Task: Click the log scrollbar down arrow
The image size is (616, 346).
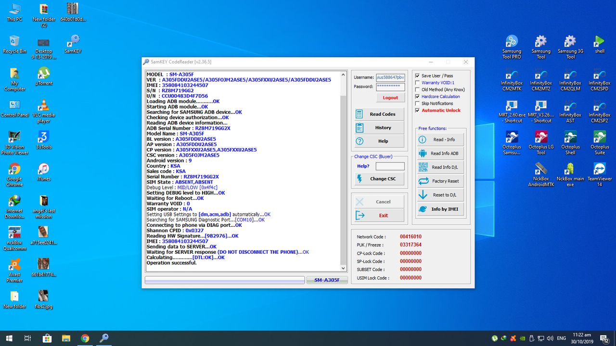Action: pos(343,268)
